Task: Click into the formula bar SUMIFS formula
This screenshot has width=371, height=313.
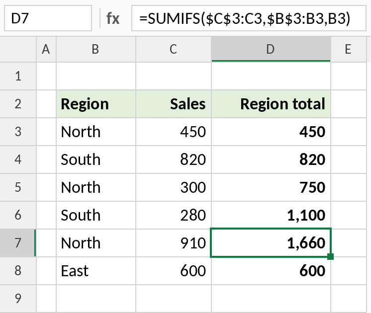Action: point(249,18)
